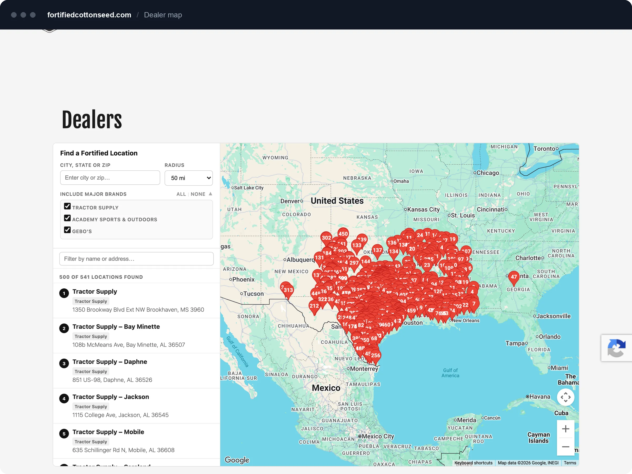Click address 635 Schillinger Rd N, Mobile
Viewport: 632px width, 474px height.
pyautogui.click(x=123, y=450)
